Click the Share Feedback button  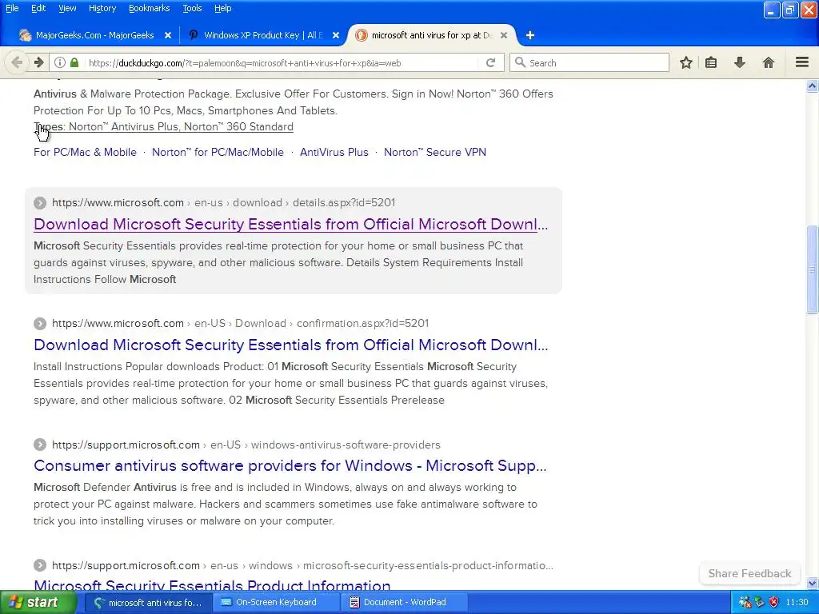click(x=749, y=573)
